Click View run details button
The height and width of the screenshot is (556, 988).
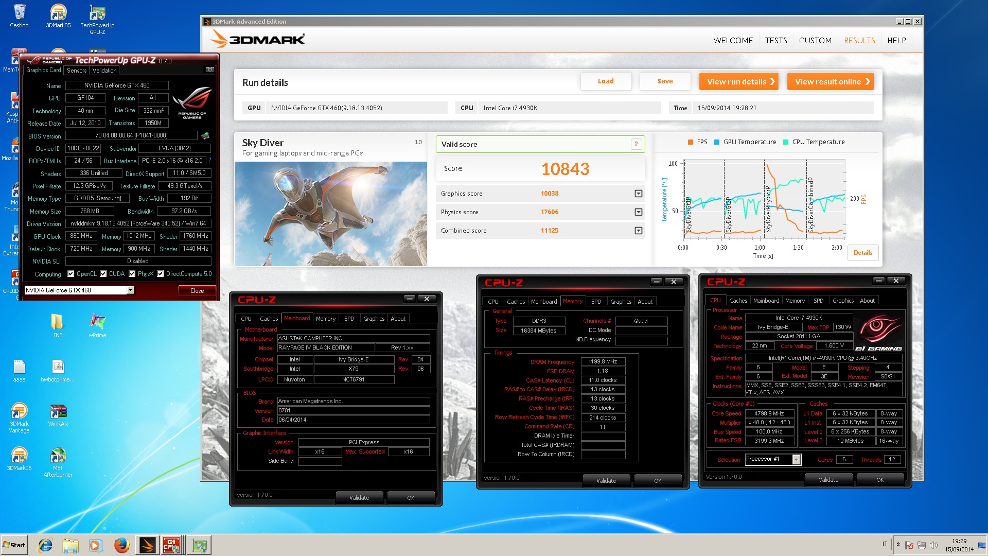pos(739,81)
